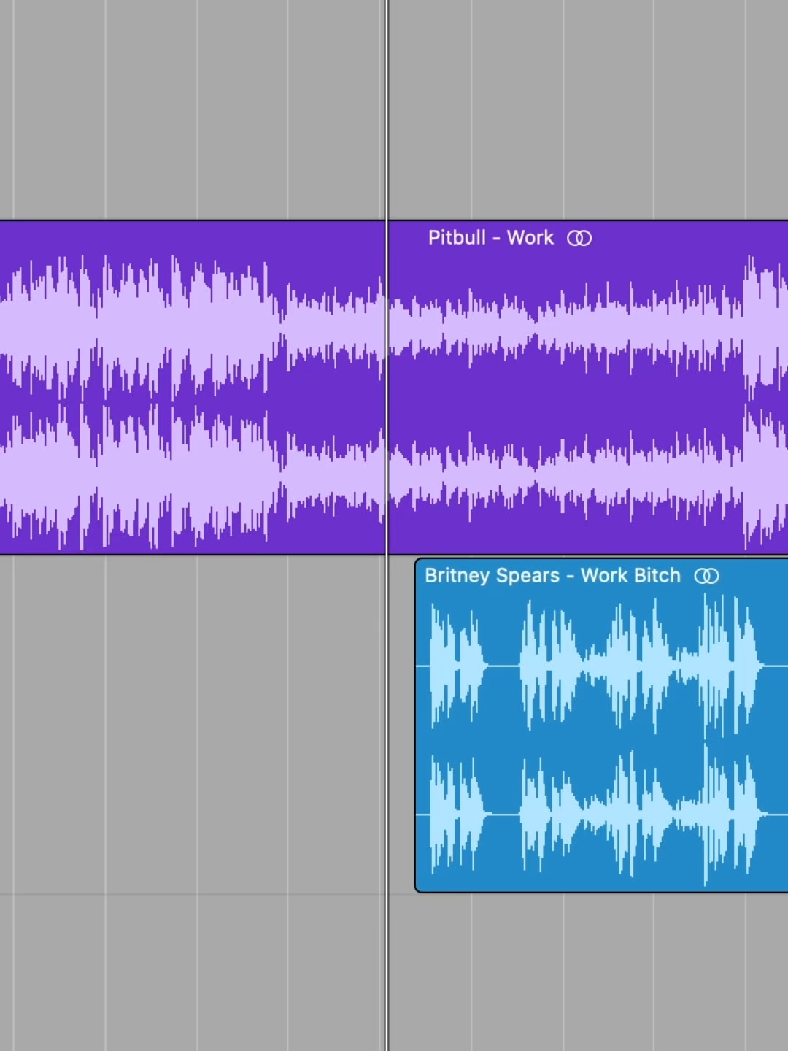Click the purple audio region left of the playhead
The image size is (788, 1051).
pyautogui.click(x=192, y=388)
